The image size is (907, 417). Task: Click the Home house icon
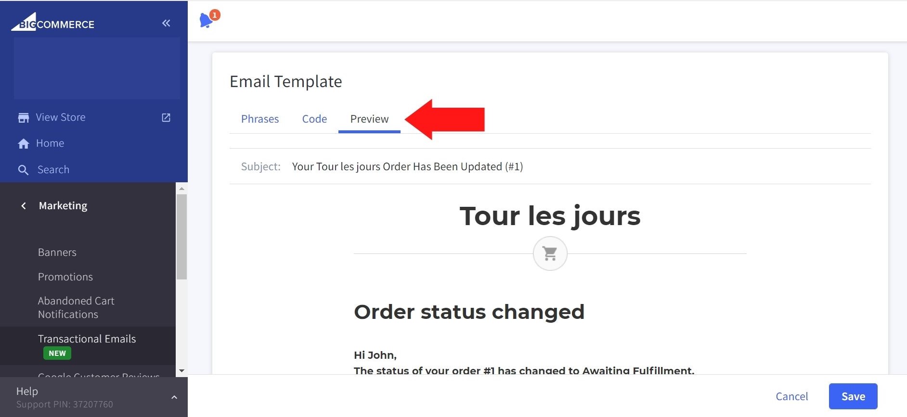tap(23, 144)
